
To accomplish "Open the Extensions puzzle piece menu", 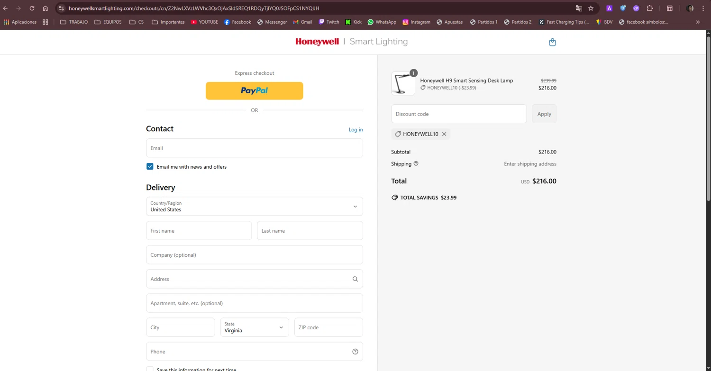I will click(650, 8).
